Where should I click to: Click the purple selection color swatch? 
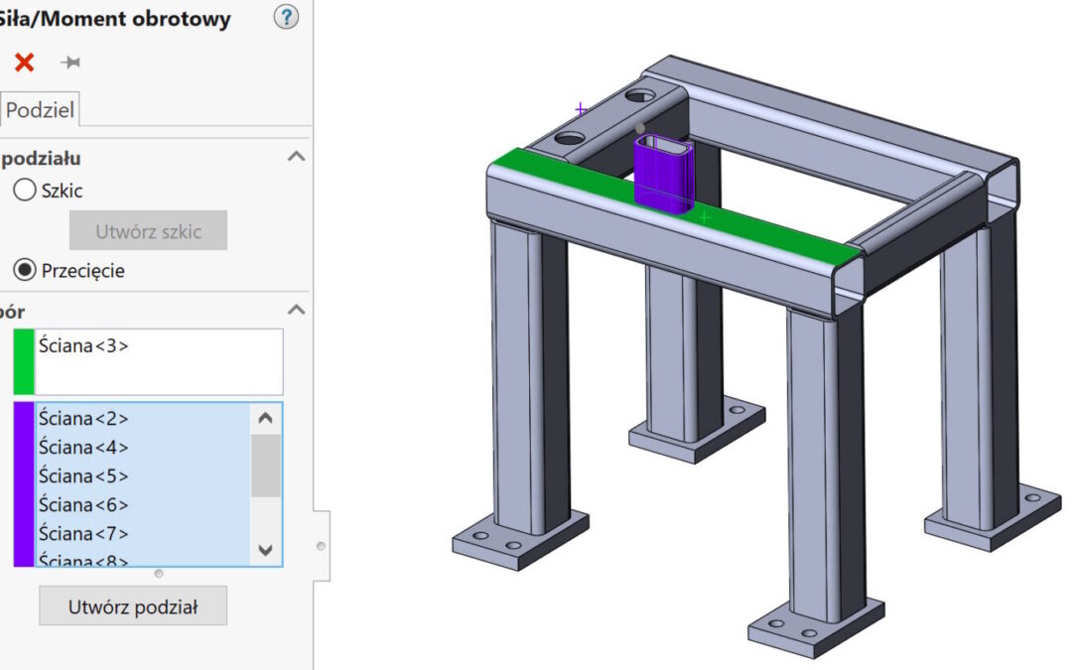(x=24, y=484)
